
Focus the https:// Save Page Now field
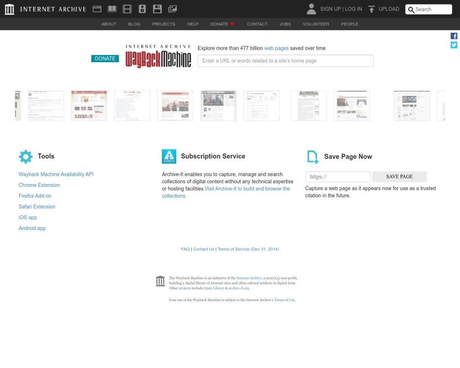click(338, 177)
